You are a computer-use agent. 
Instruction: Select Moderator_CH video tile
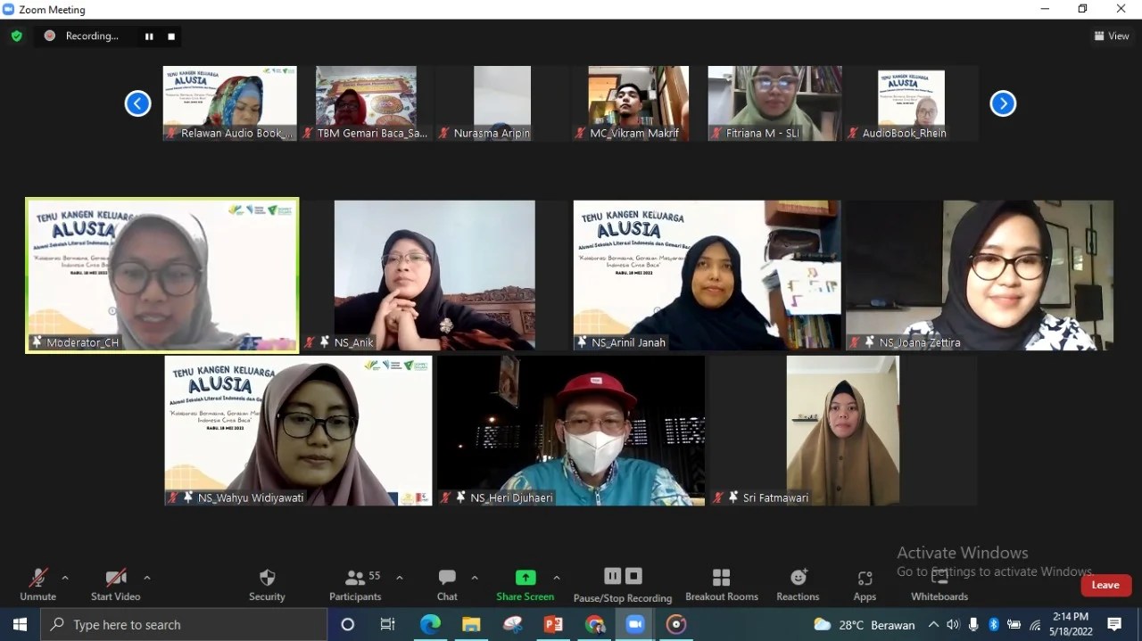click(162, 275)
